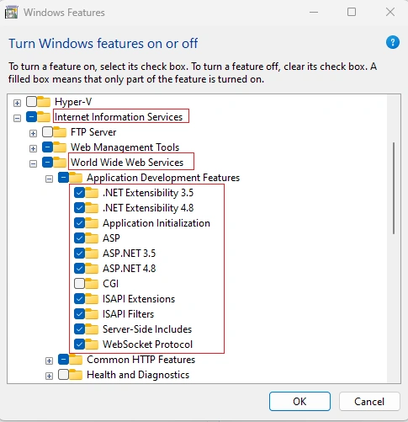Click the Cancel button

click(369, 401)
